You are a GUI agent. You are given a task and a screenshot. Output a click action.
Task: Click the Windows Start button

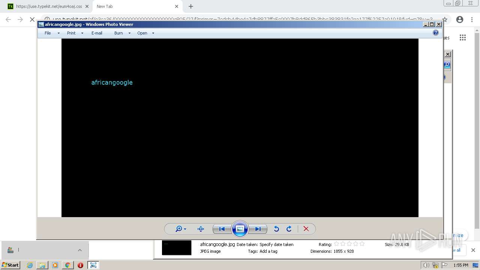point(10,265)
